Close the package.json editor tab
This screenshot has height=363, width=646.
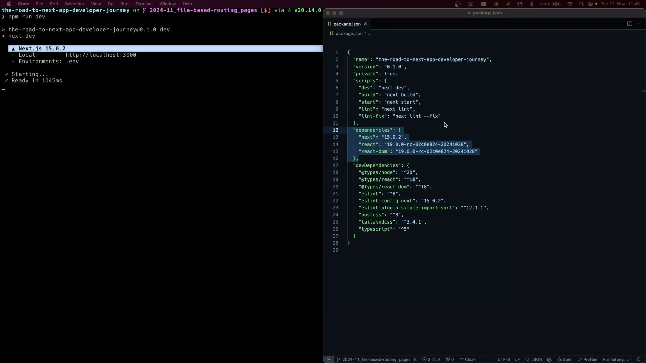(365, 24)
